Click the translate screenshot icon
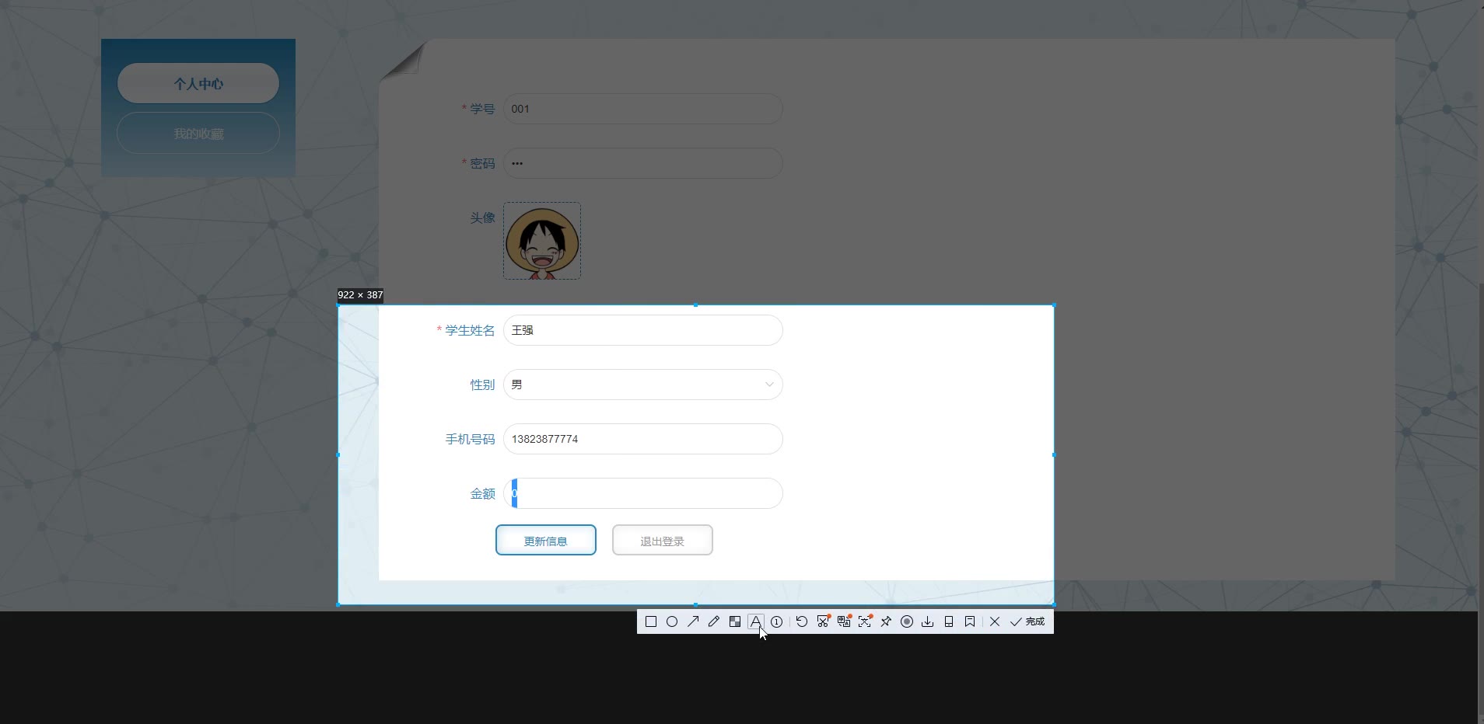1484x724 pixels. [x=844, y=621]
